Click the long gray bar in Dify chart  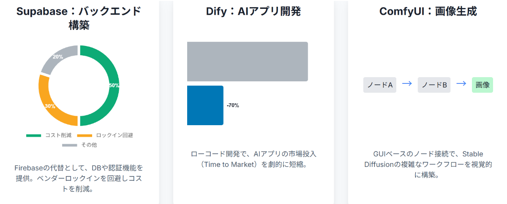tap(247, 62)
